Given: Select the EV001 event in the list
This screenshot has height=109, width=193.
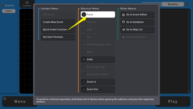Looking at the screenshot, I should tap(9, 11).
